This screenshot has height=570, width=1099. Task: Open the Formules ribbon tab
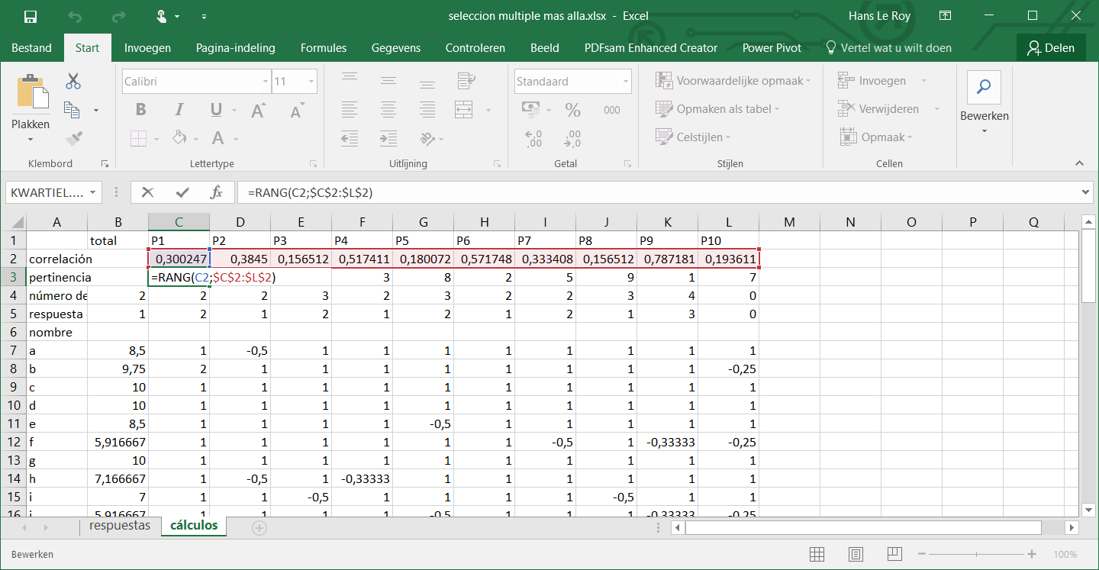324,47
